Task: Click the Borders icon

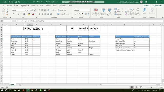Action: point(24,14)
